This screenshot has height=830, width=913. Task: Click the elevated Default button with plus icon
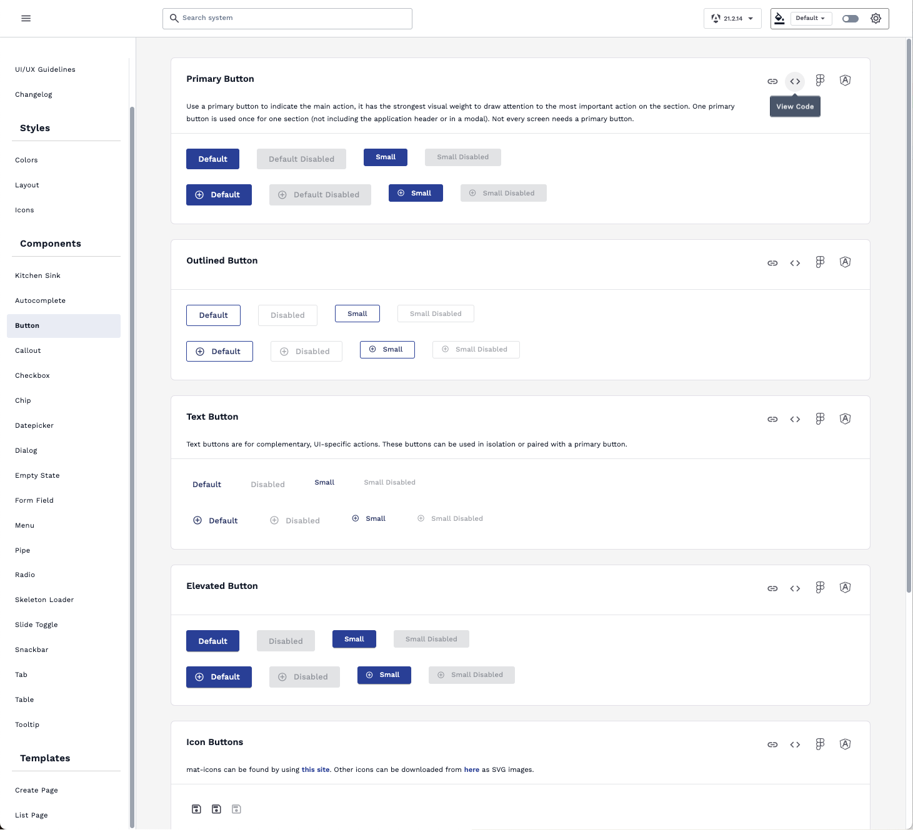coord(219,677)
